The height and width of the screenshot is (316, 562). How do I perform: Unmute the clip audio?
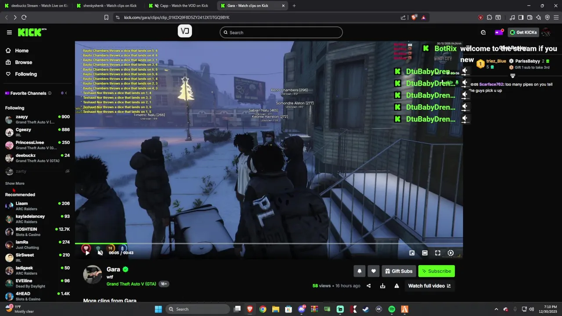click(x=100, y=253)
